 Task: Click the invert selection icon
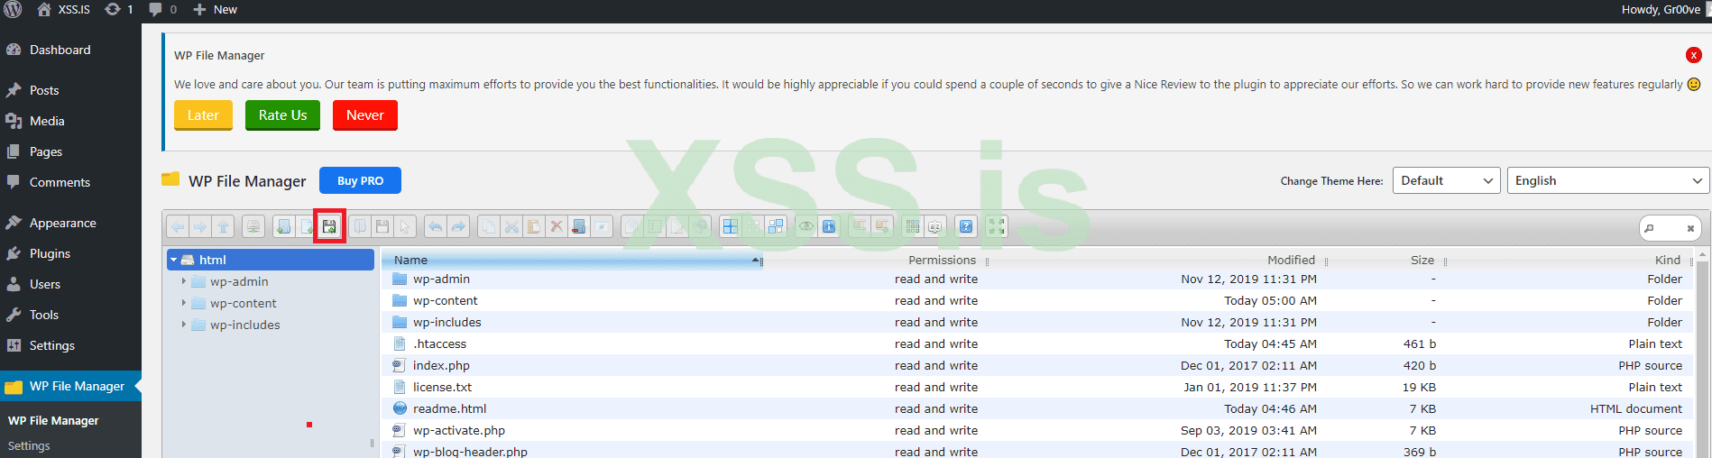(x=775, y=226)
